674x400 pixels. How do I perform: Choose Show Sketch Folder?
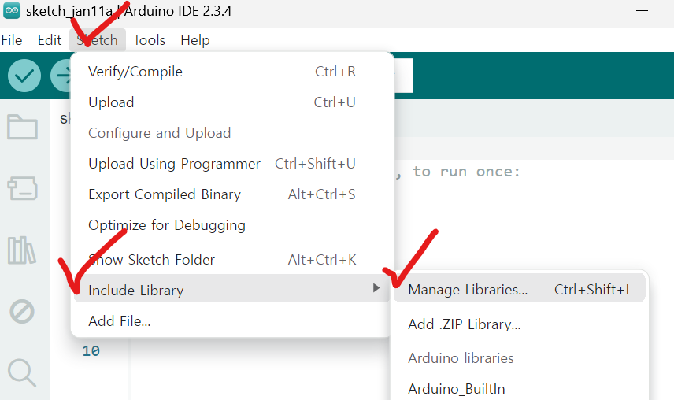tap(232, 260)
